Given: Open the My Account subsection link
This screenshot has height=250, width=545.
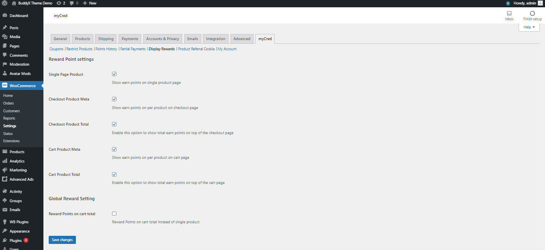Looking at the screenshot, I should (x=227, y=49).
